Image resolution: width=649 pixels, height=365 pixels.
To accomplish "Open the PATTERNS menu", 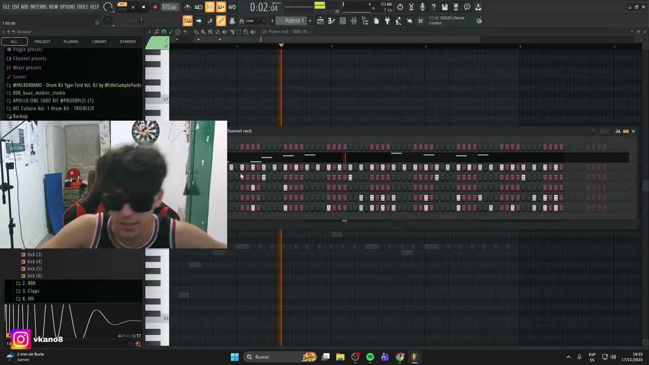I will 39,7.
